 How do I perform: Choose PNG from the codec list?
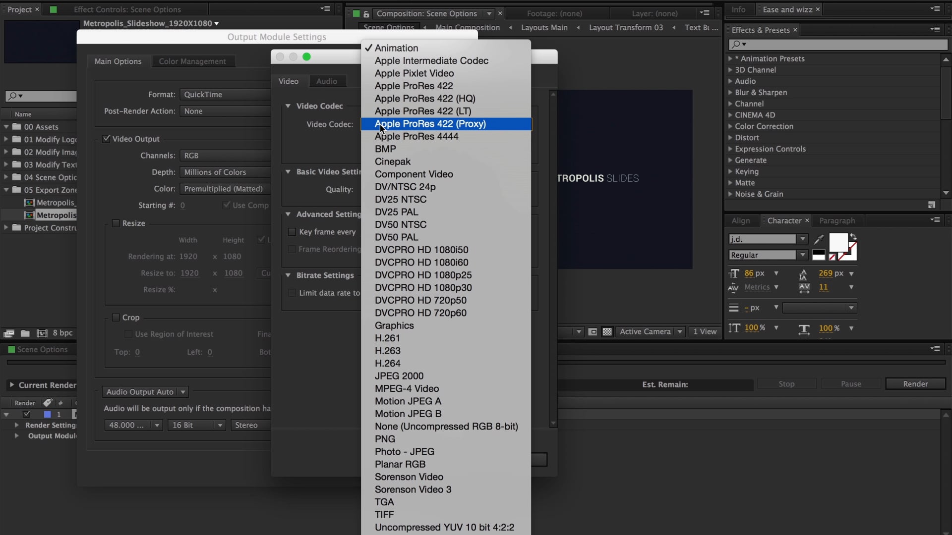[446, 439]
